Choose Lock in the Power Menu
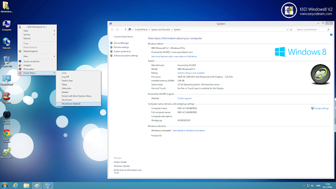Image resolution: width=336 pixels, height=189 pixels. tap(79, 73)
